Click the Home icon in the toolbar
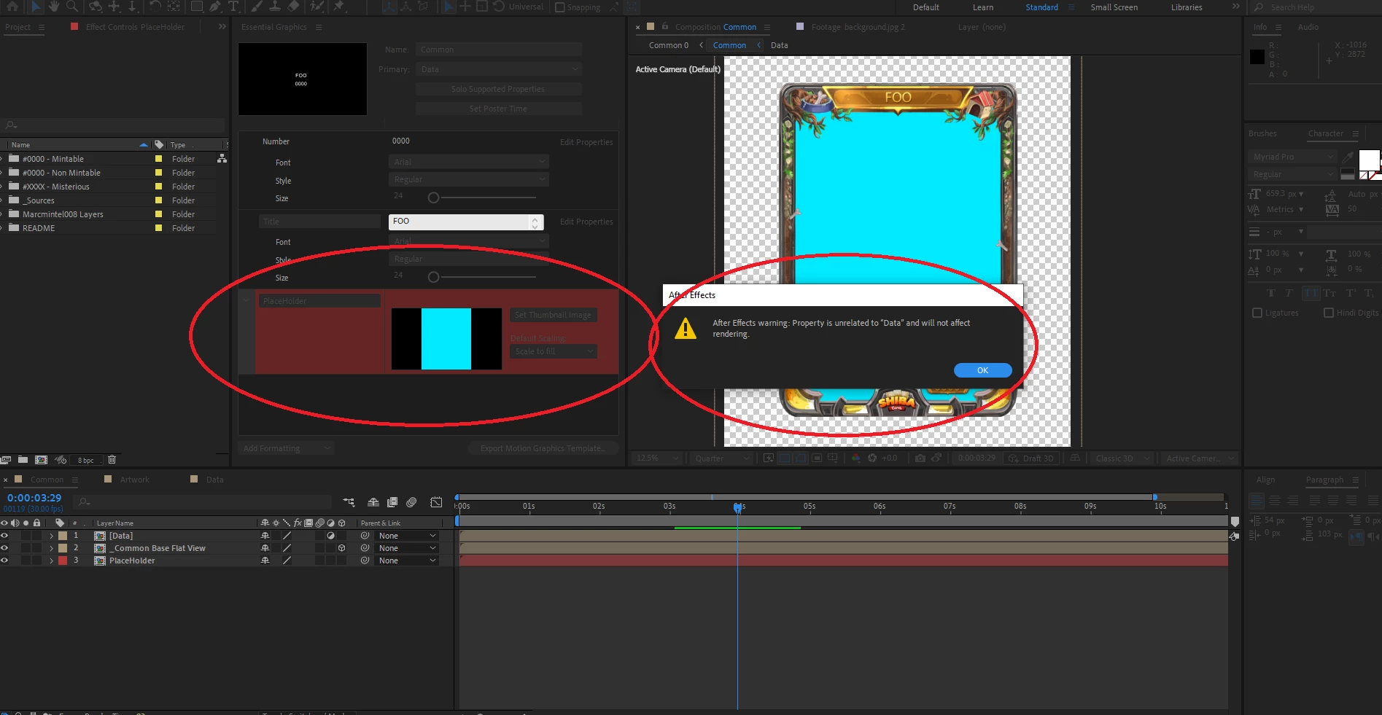1382x715 pixels. click(12, 6)
